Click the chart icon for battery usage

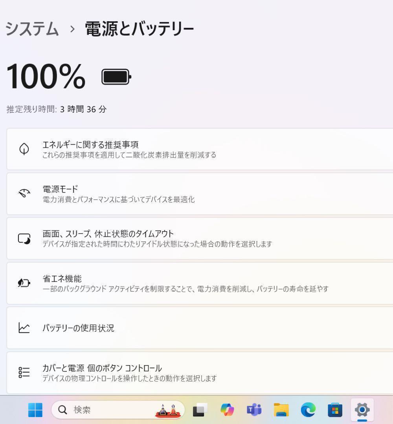tap(24, 328)
